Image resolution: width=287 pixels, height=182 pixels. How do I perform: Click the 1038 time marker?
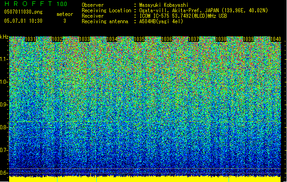(x=221, y=39)
